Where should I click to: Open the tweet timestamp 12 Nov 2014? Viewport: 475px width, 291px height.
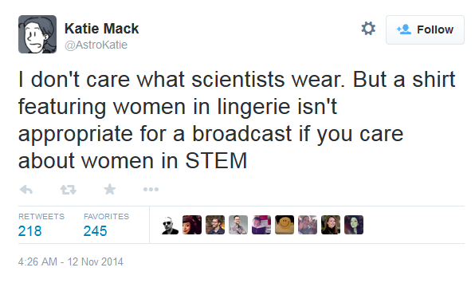click(71, 262)
